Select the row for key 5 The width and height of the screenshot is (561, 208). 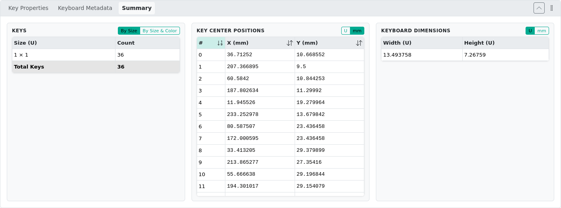pos(280,115)
